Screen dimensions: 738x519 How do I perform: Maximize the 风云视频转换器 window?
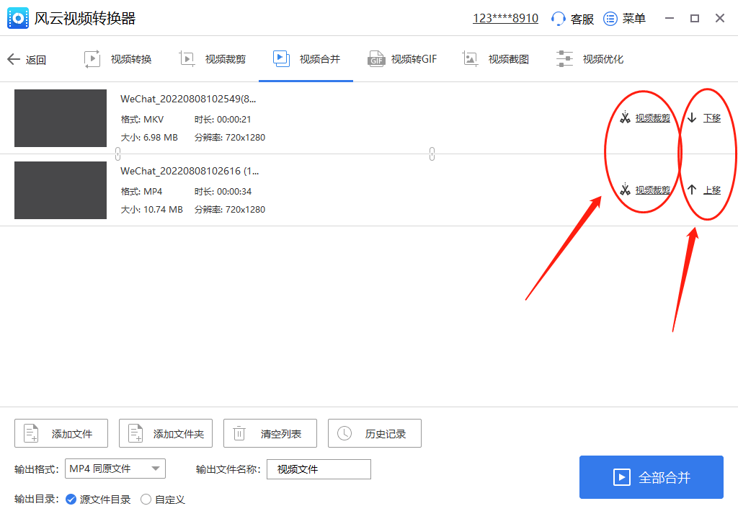coord(695,18)
